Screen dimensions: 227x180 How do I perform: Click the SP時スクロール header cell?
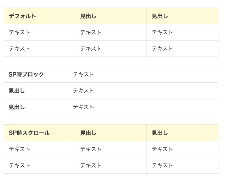coord(29,133)
